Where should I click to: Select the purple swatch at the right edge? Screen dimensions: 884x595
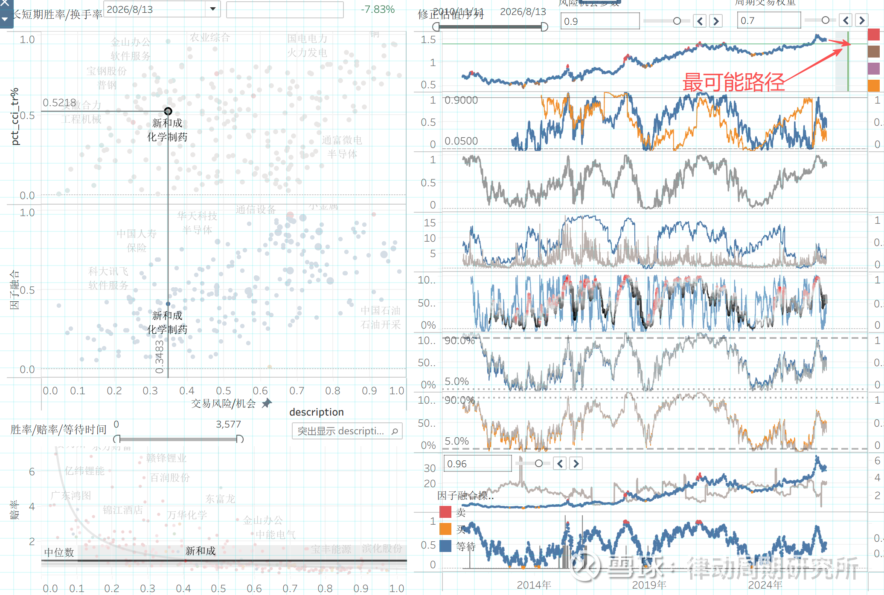click(874, 69)
